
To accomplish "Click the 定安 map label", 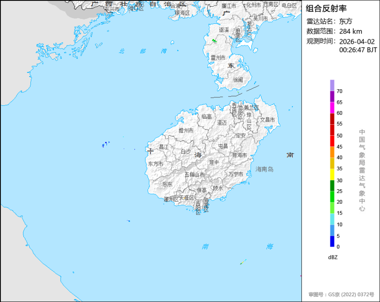I will pyautogui.click(x=241, y=136).
